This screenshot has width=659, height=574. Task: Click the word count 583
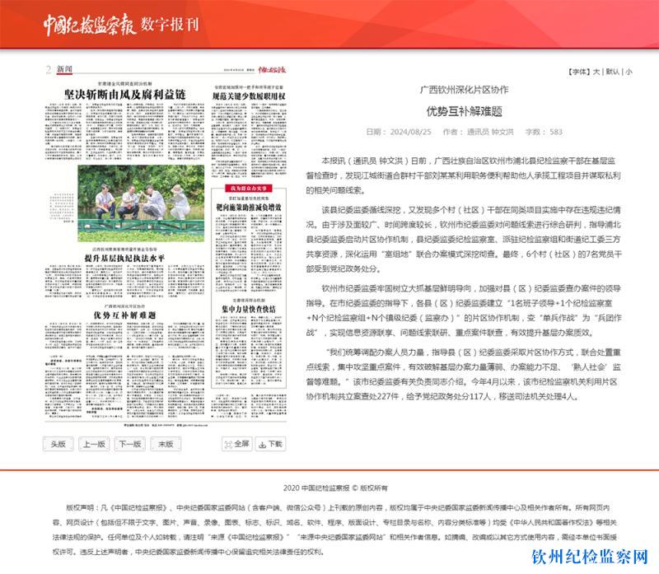pyautogui.click(x=555, y=132)
